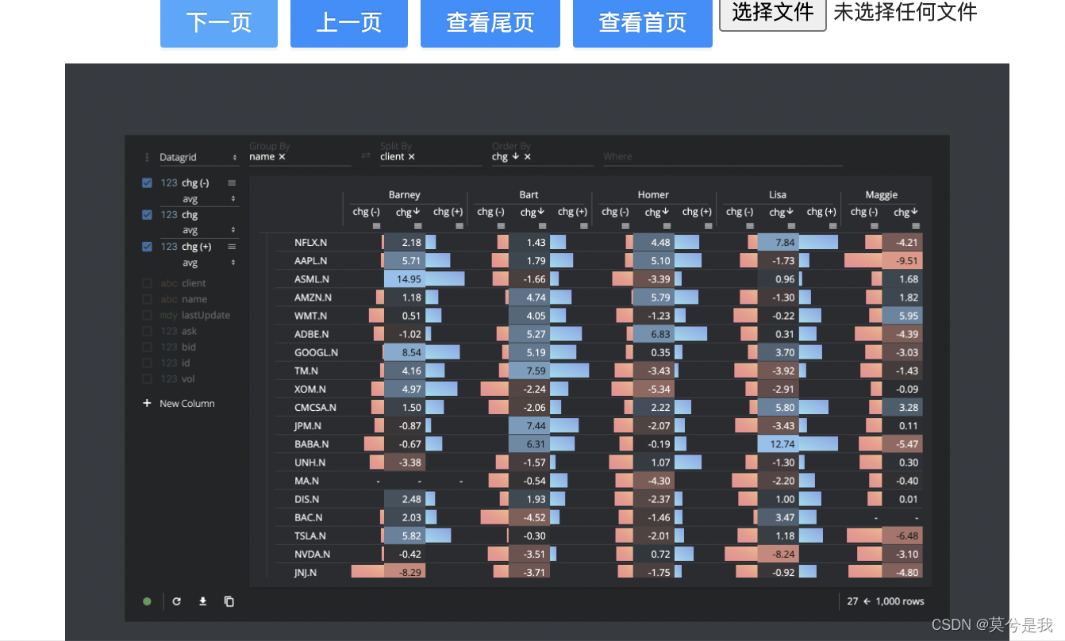Remove 'chg' from Order By
1065x641 pixels.
528,157
